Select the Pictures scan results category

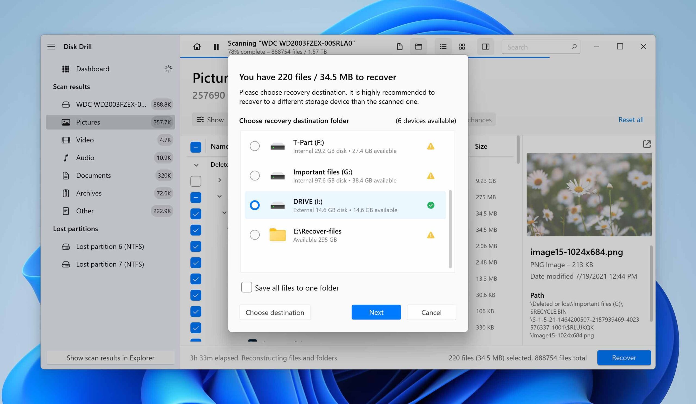tap(88, 122)
